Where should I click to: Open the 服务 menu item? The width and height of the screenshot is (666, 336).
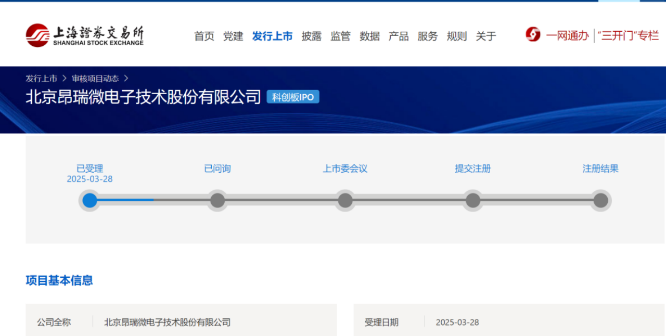point(428,36)
